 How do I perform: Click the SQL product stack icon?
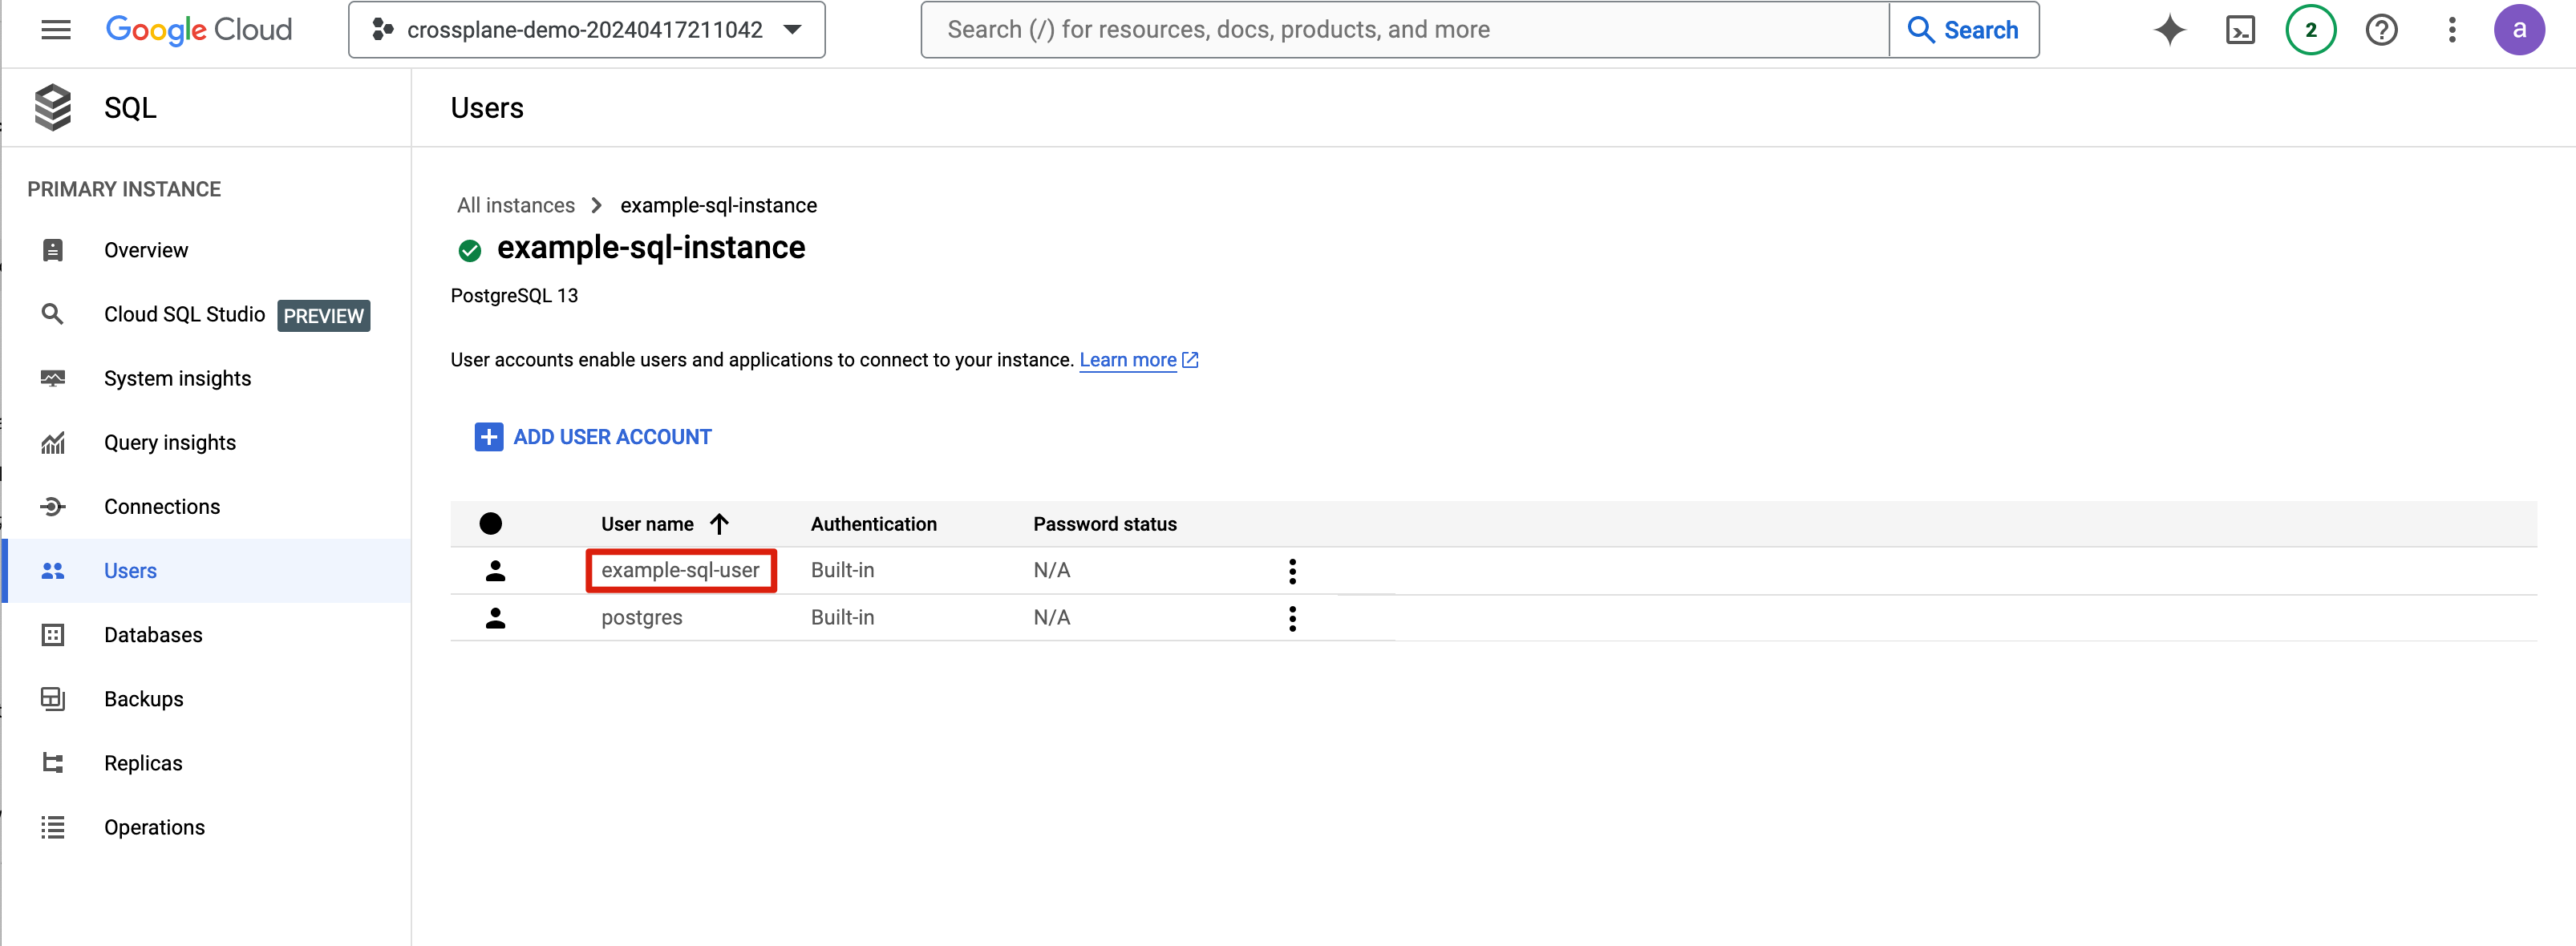coord(53,107)
